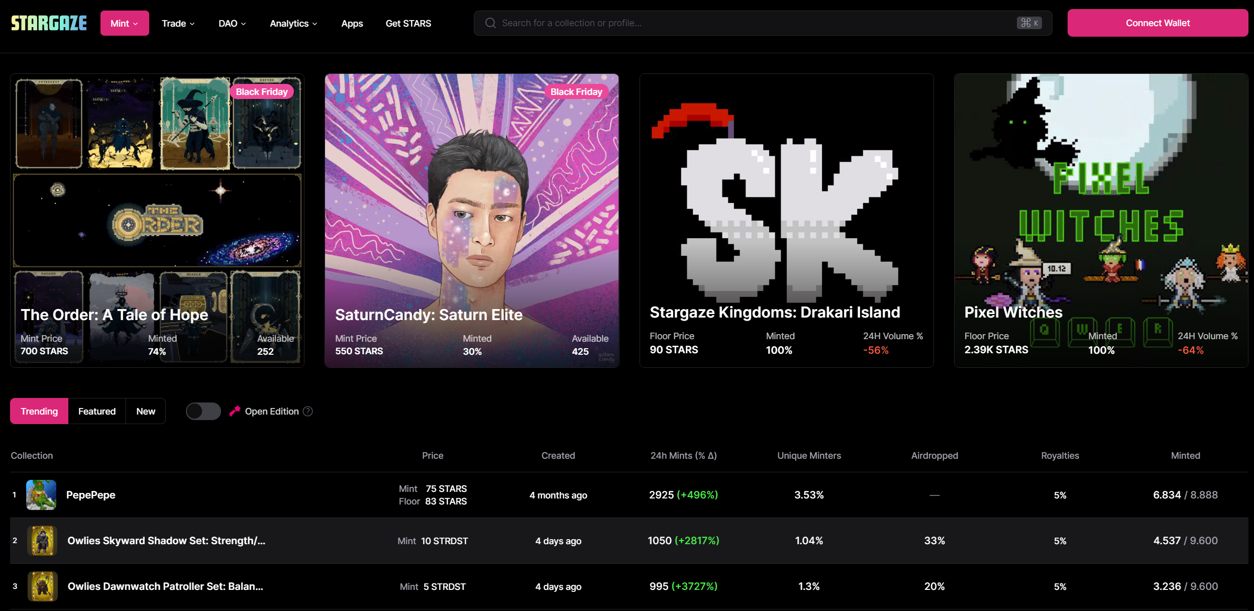
Task: Click the Command-K shortcut badge
Action: 1029,23
